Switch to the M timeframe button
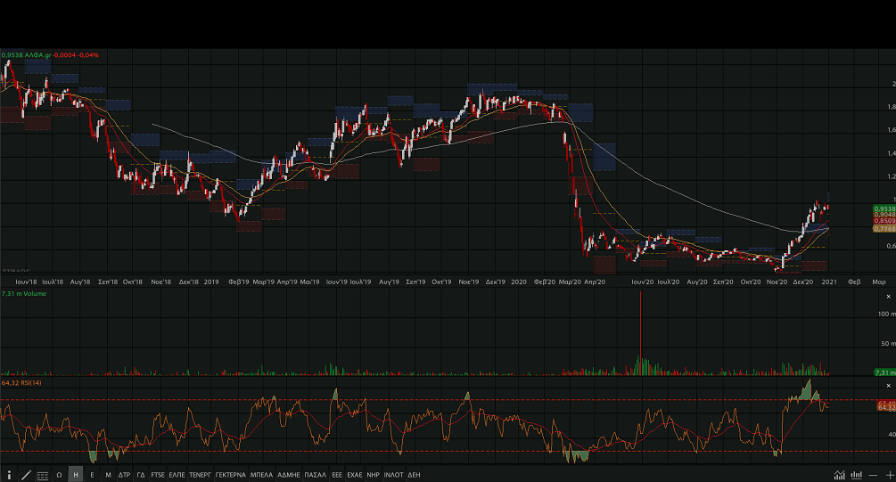Image resolution: width=896 pixels, height=482 pixels. tap(108, 475)
